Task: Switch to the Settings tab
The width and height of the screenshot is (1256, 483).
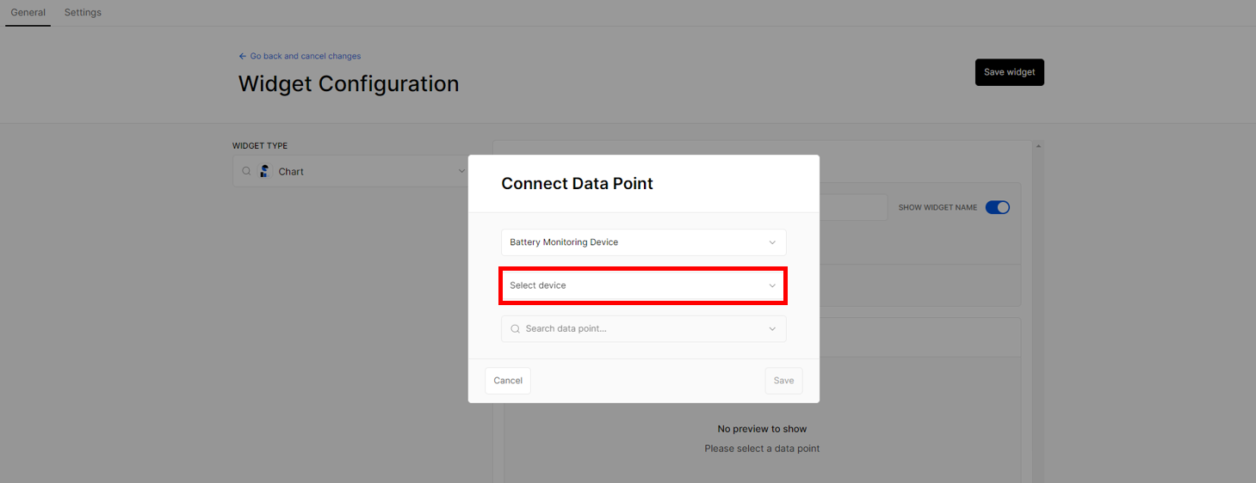Action: point(83,13)
